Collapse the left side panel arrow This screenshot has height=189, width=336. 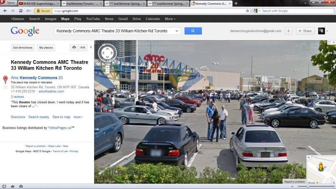coord(91,47)
